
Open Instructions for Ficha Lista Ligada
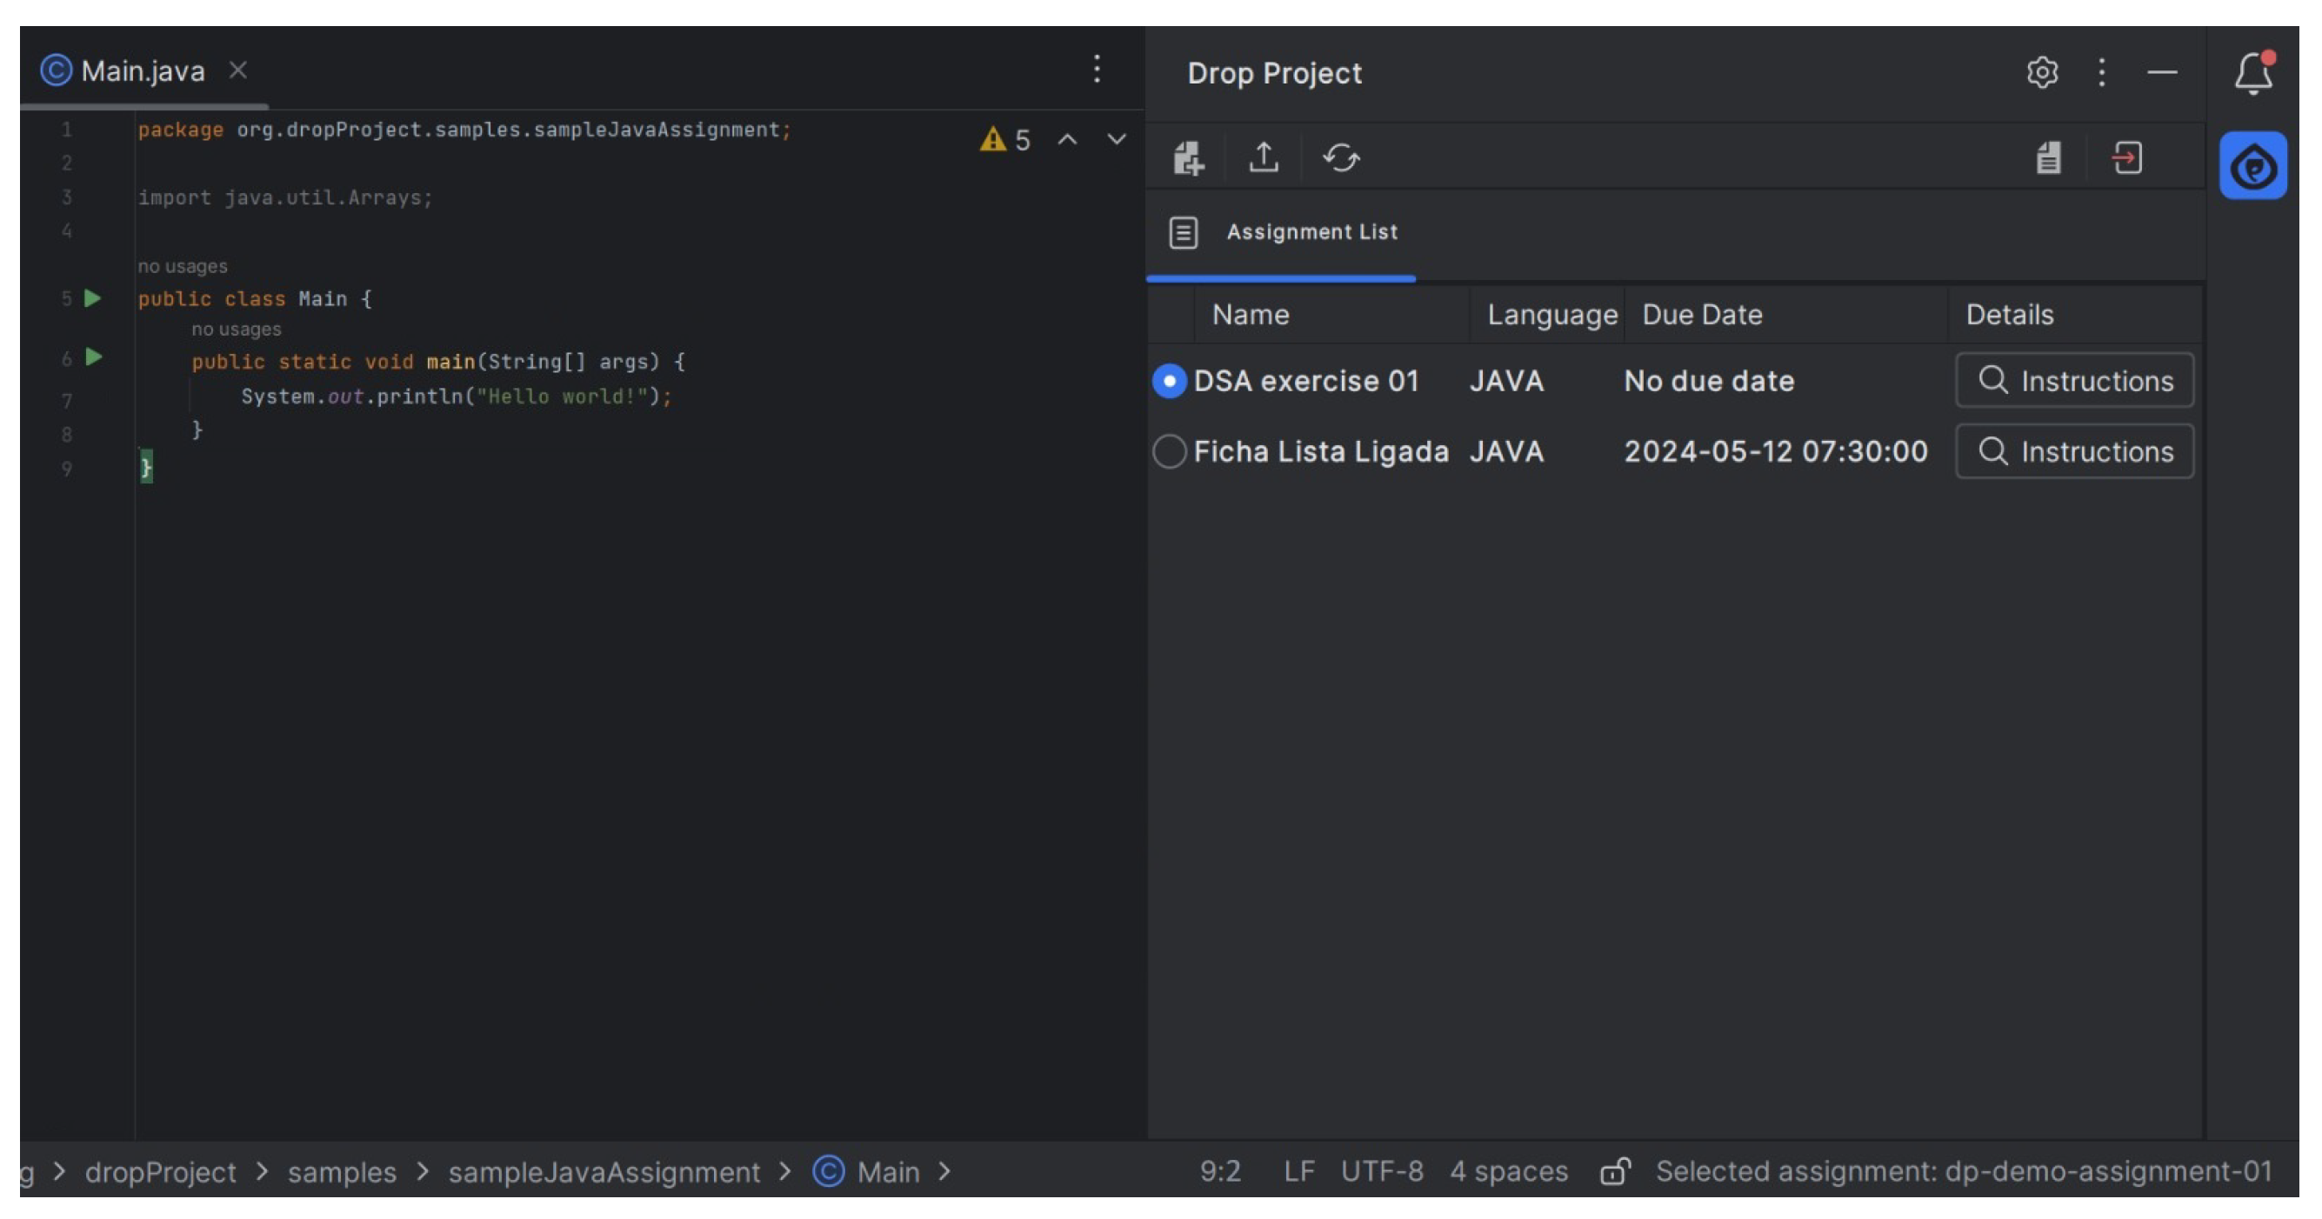[2074, 451]
